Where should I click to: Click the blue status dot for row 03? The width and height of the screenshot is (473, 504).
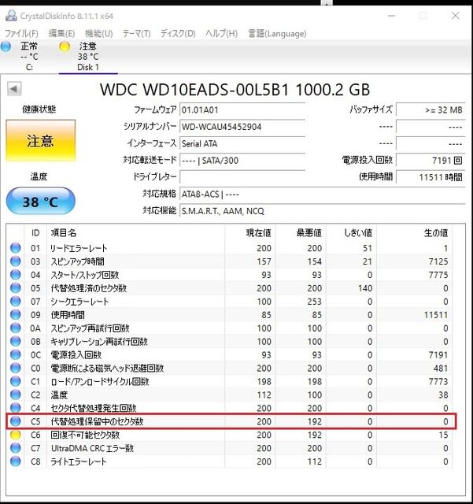(x=16, y=261)
